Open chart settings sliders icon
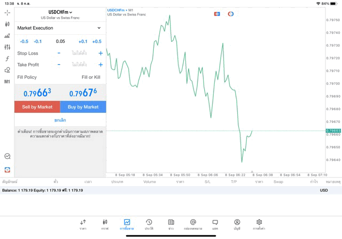The height and width of the screenshot is (239, 342). 7,48
